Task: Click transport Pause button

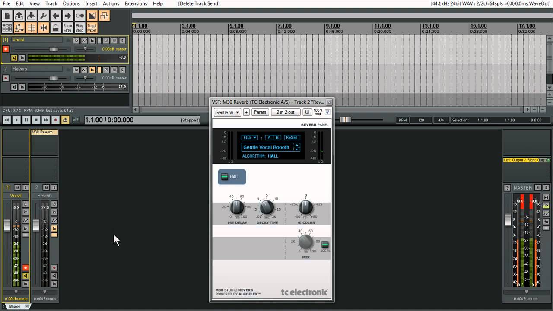Action: [x=26, y=120]
